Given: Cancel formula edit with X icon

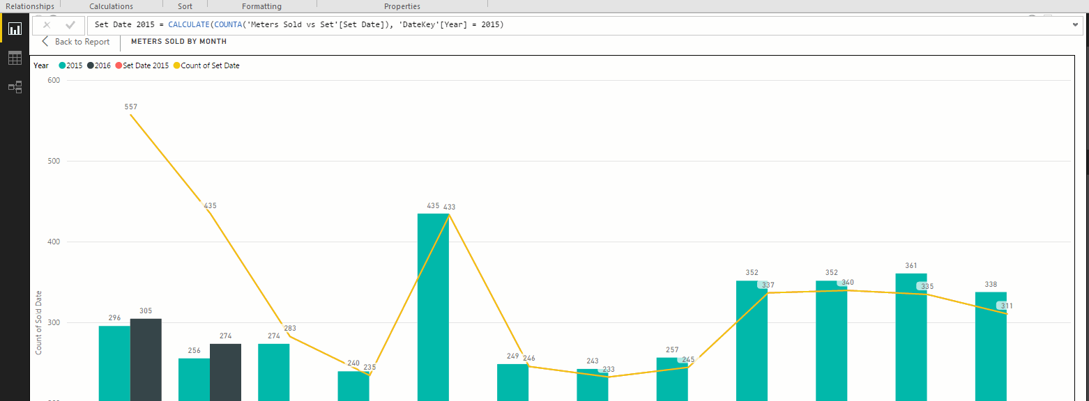Looking at the screenshot, I should pyautogui.click(x=47, y=25).
